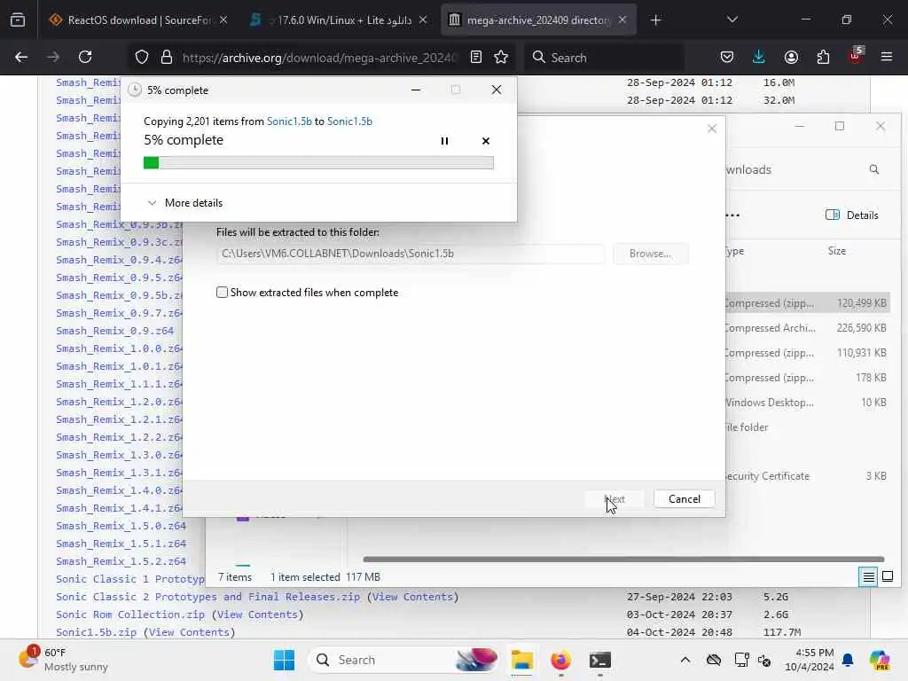
Task: Show hidden system tray icons
Action: pyautogui.click(x=685, y=660)
